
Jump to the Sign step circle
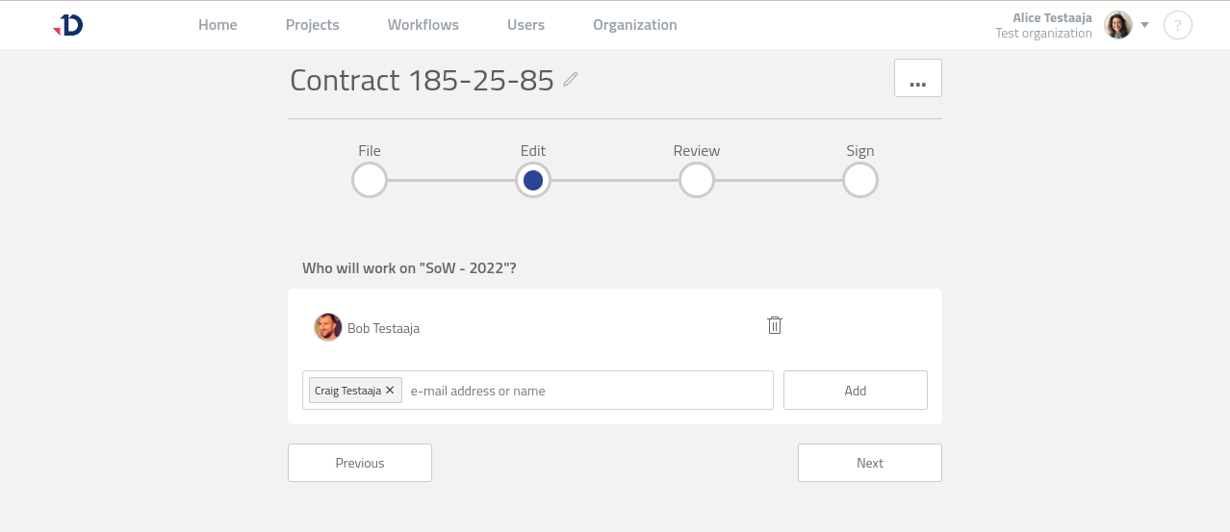(x=860, y=180)
